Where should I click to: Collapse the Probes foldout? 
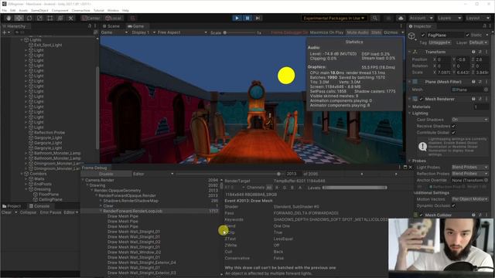tap(410, 161)
